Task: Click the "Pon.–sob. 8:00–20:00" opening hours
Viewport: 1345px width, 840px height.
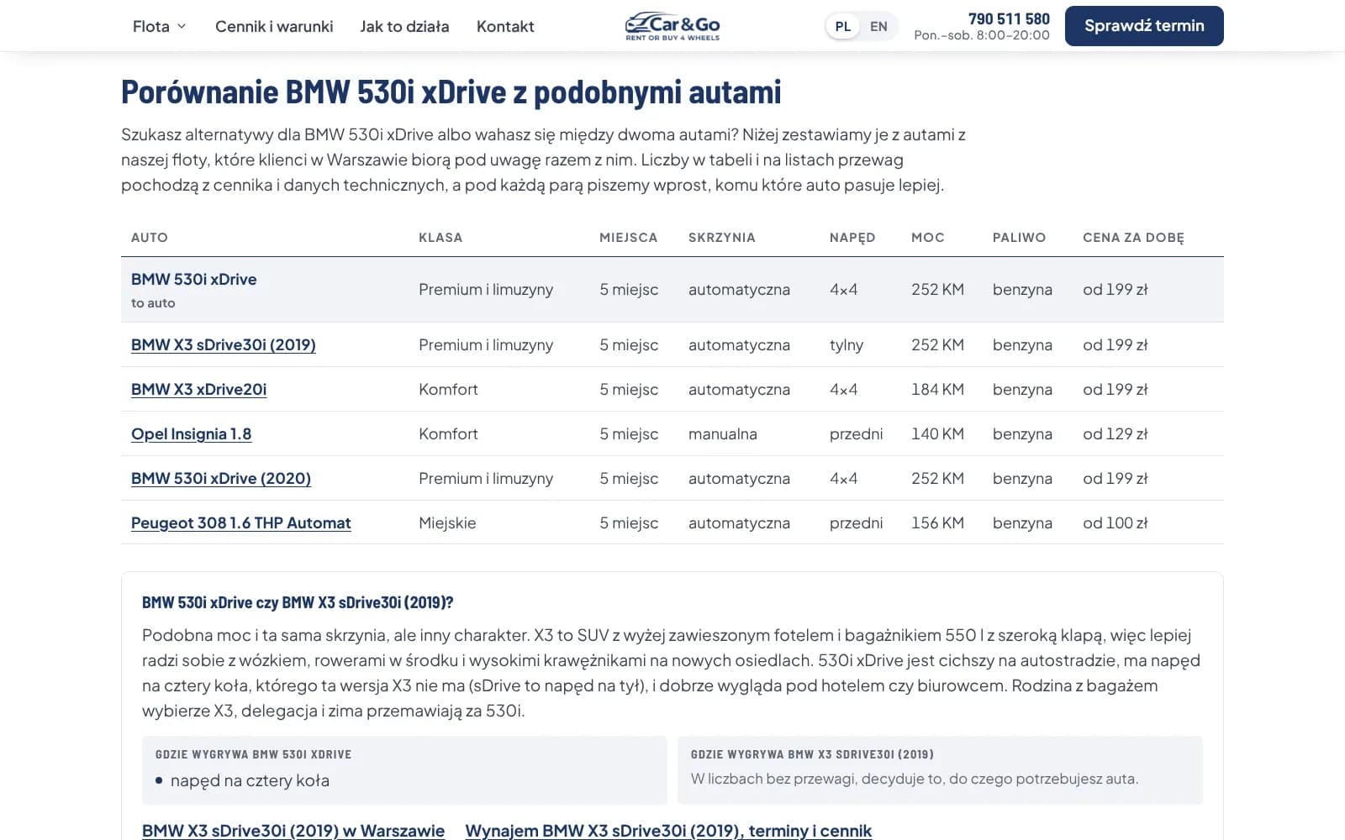Action: tap(982, 35)
